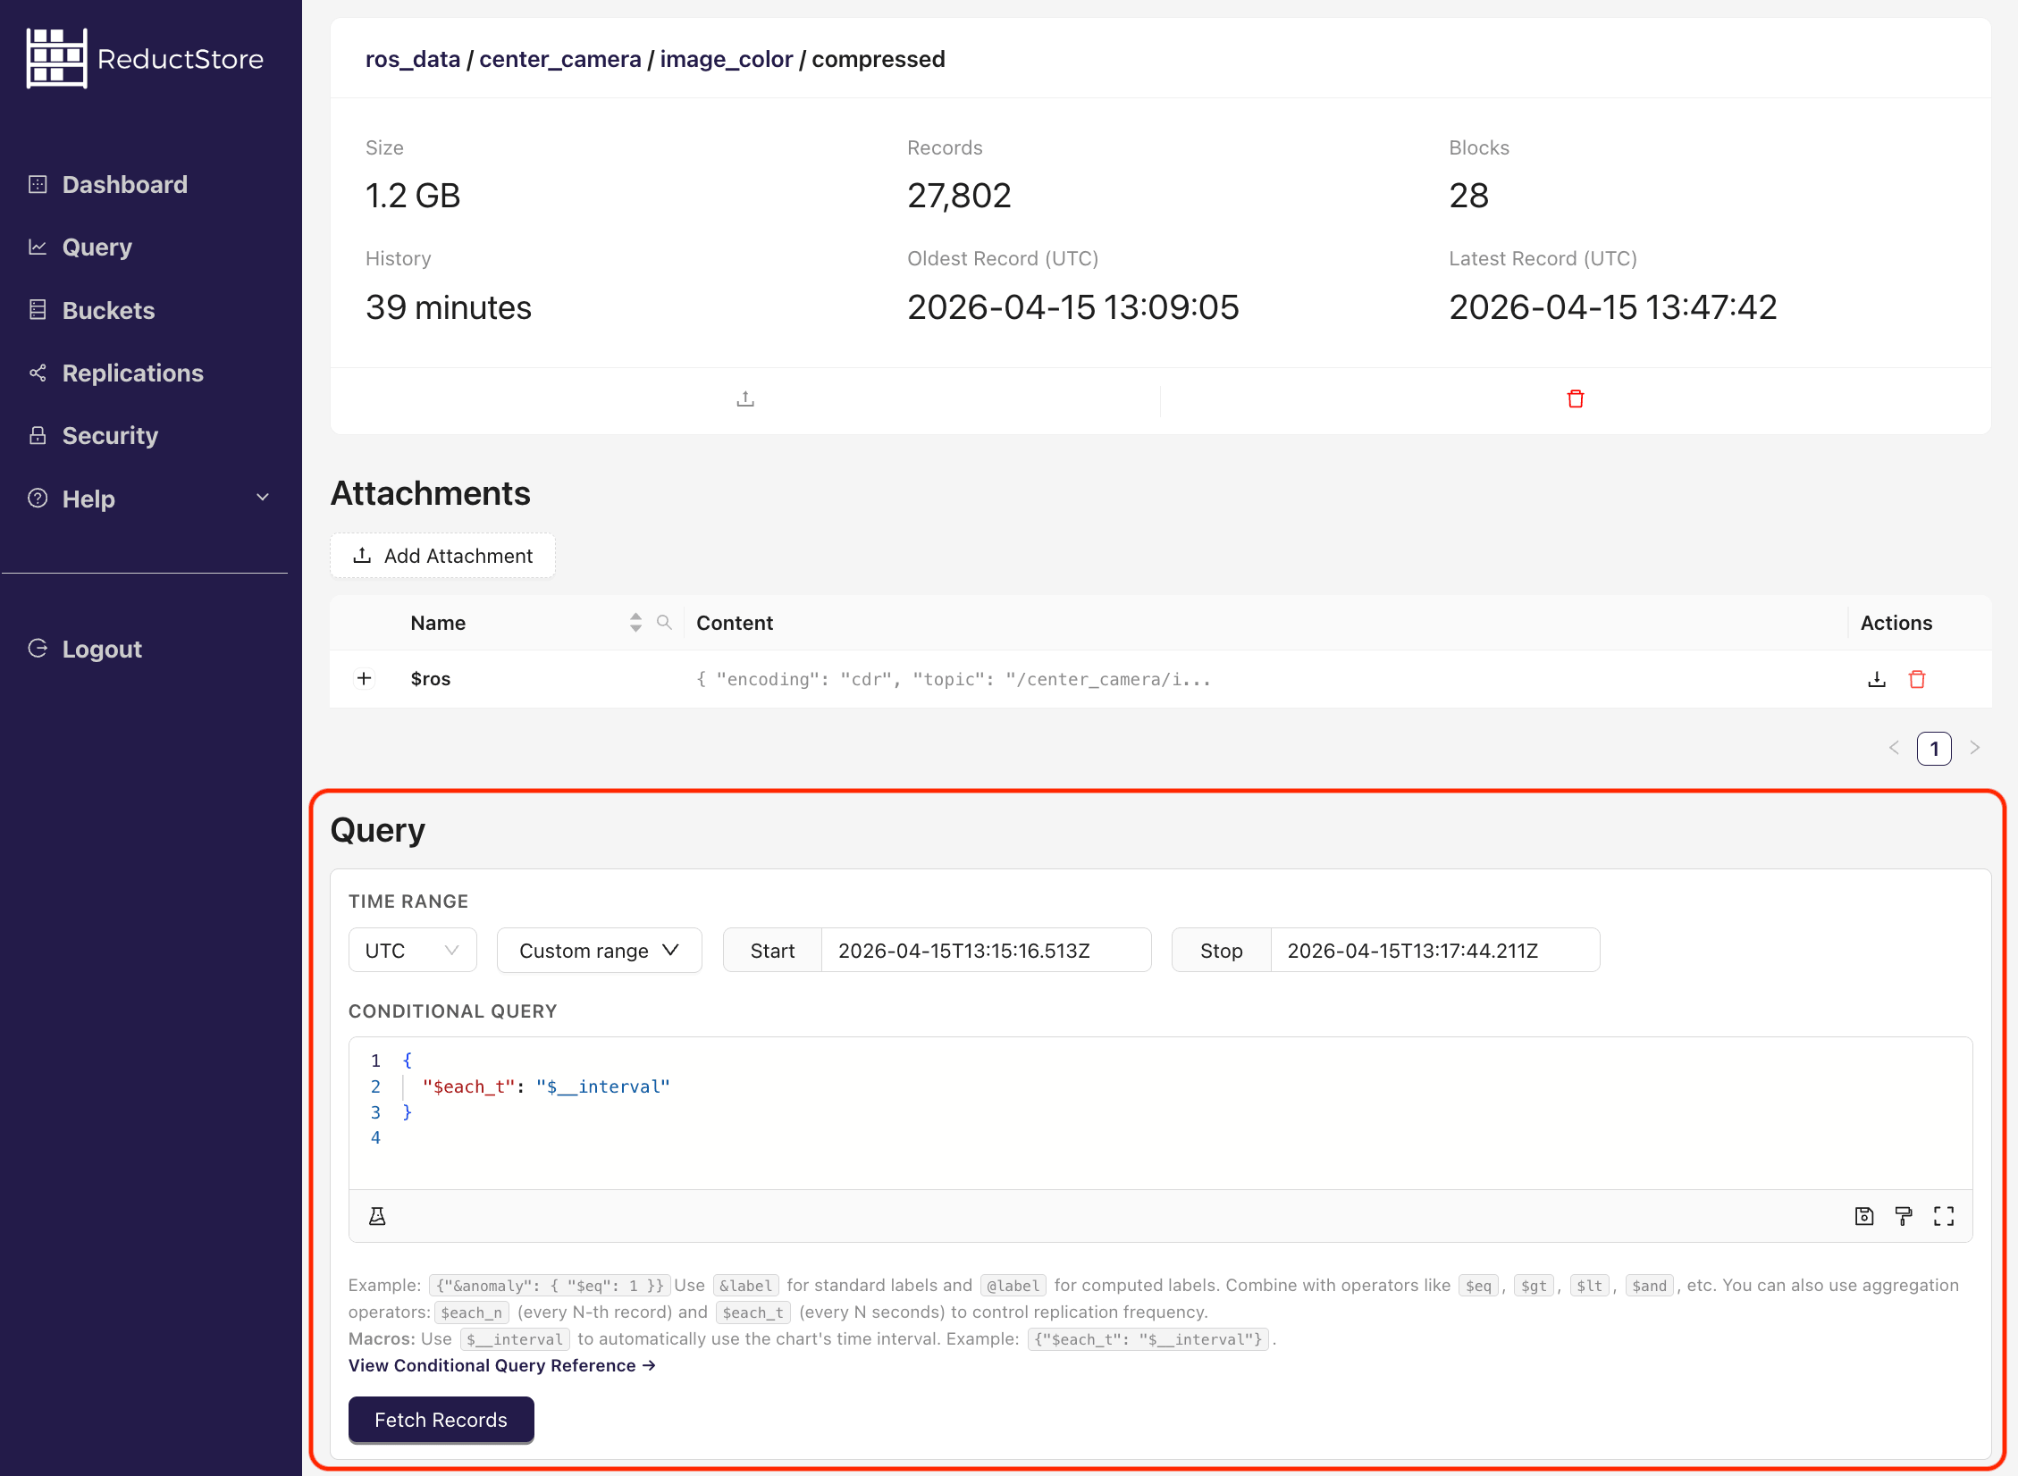Open the attachment name search magnifier

pos(664,622)
